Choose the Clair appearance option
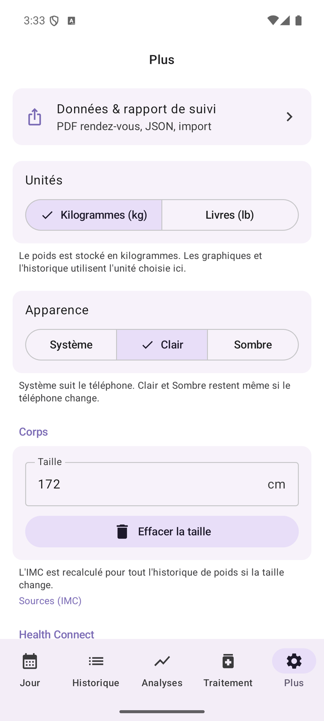Viewport: 324px width, 721px height. 162,345
